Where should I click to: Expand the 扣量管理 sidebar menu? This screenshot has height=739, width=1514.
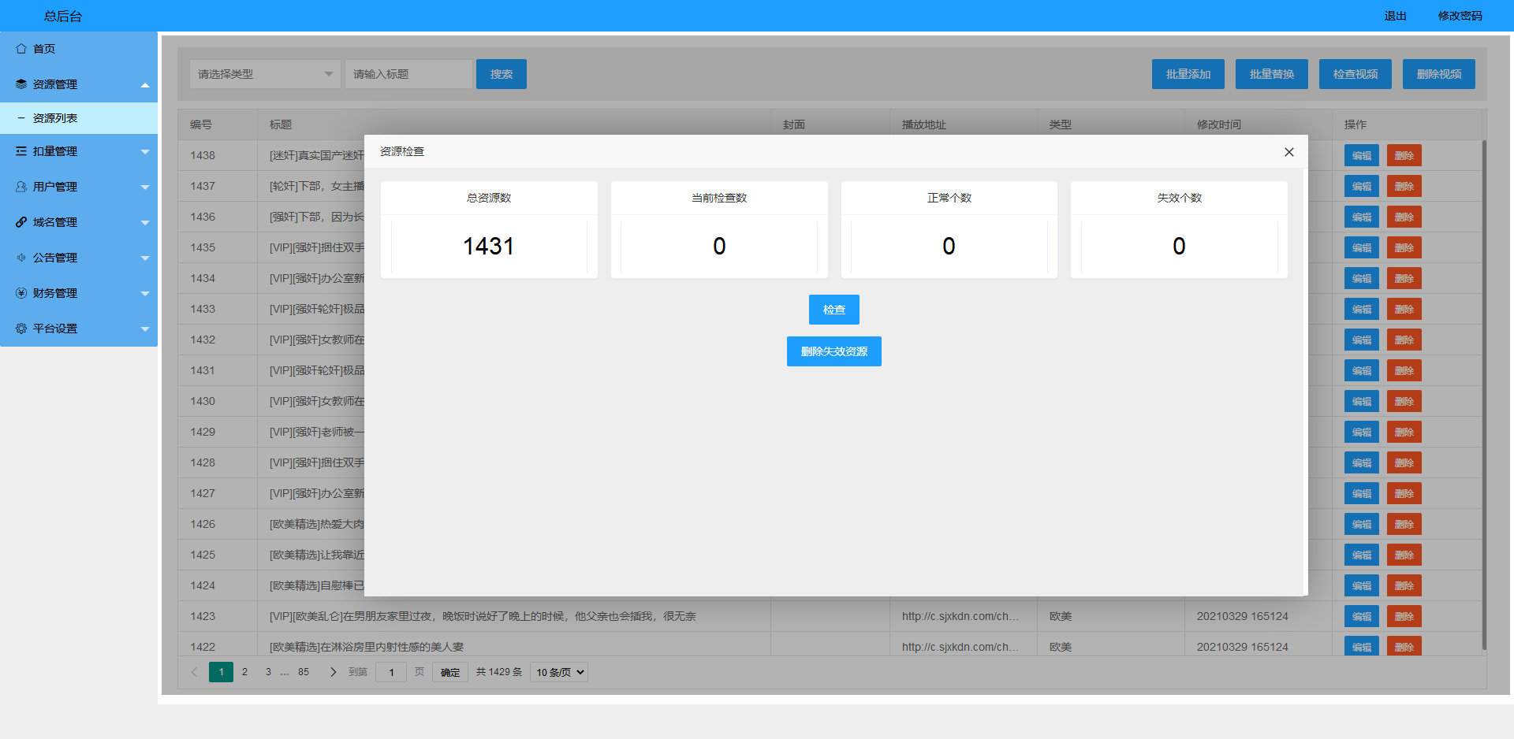79,151
